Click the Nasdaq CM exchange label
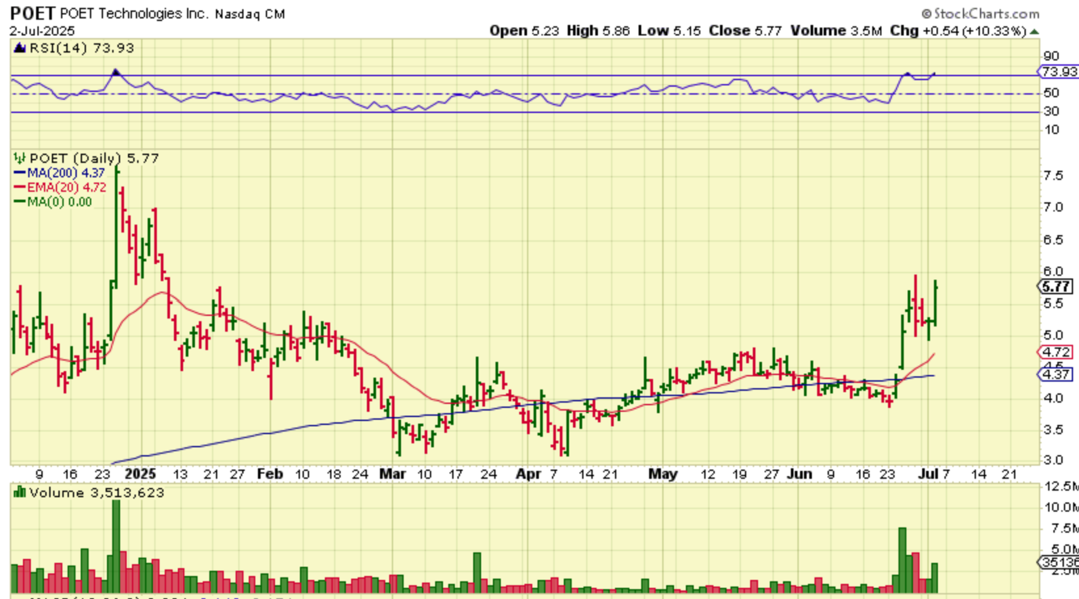The height and width of the screenshot is (599, 1079). (250, 14)
